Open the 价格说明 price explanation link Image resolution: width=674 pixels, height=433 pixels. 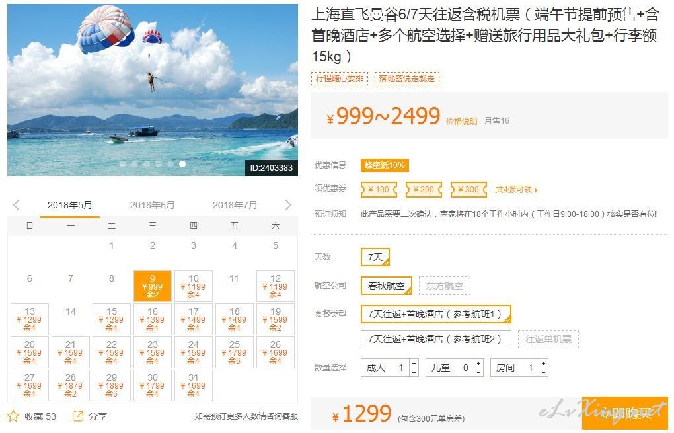click(461, 121)
